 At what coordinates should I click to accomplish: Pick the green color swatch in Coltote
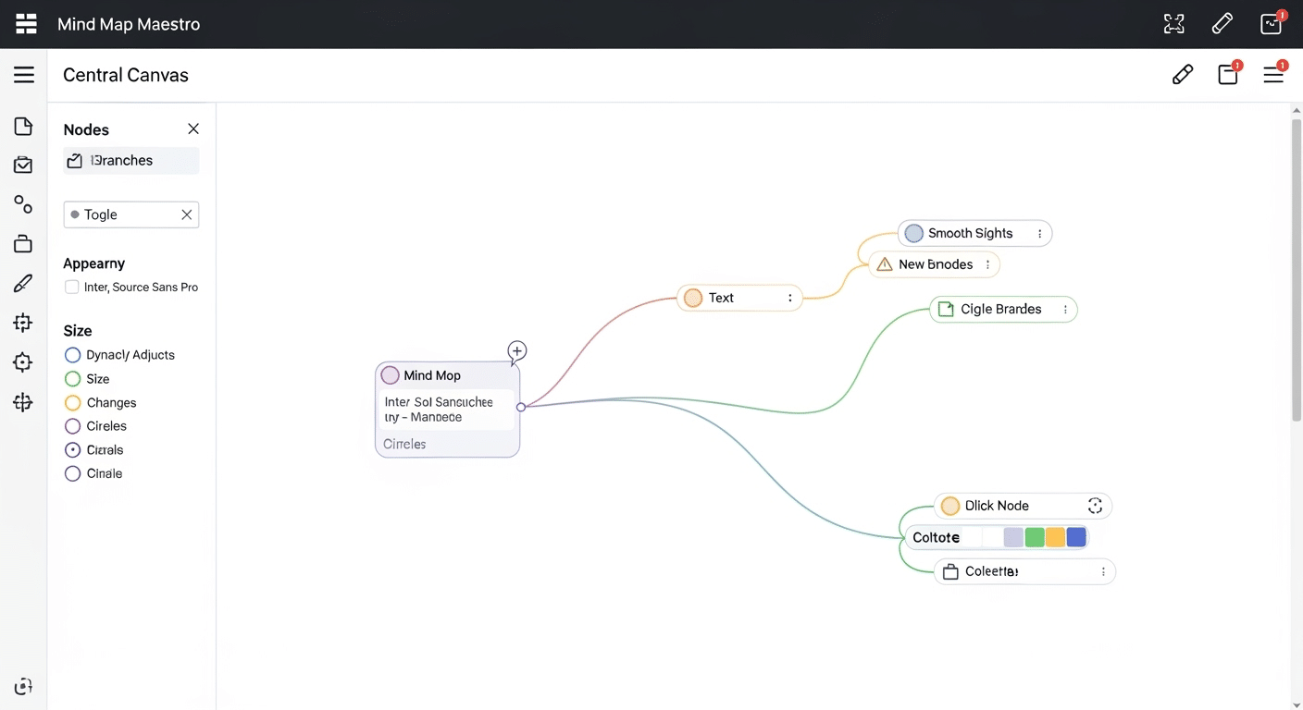(1035, 537)
